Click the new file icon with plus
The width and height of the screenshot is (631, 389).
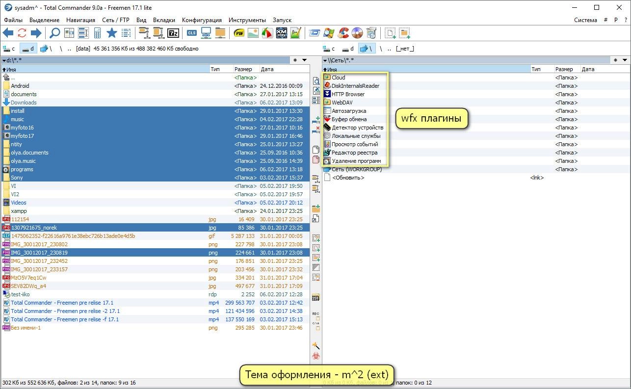[x=390, y=33]
